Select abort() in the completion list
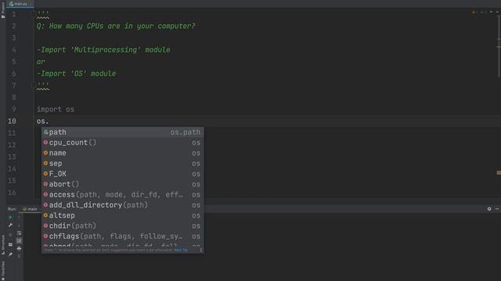 tap(123, 184)
